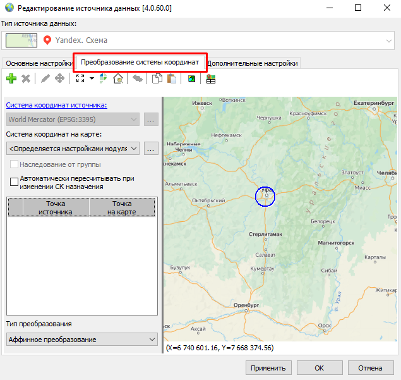Click Екатеринбург label on map

(374, 103)
